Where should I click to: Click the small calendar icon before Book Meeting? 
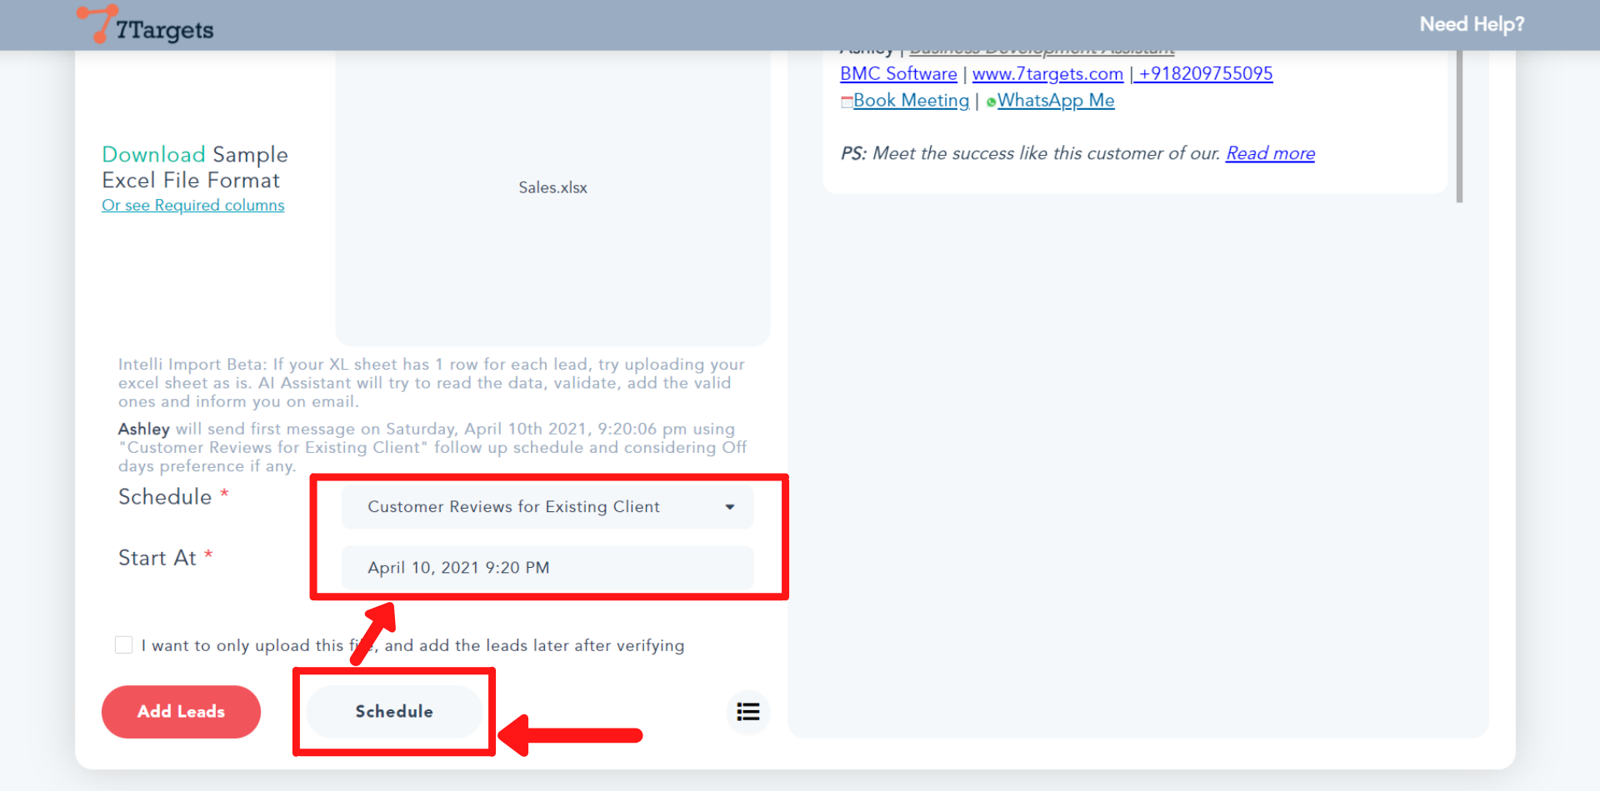click(847, 102)
